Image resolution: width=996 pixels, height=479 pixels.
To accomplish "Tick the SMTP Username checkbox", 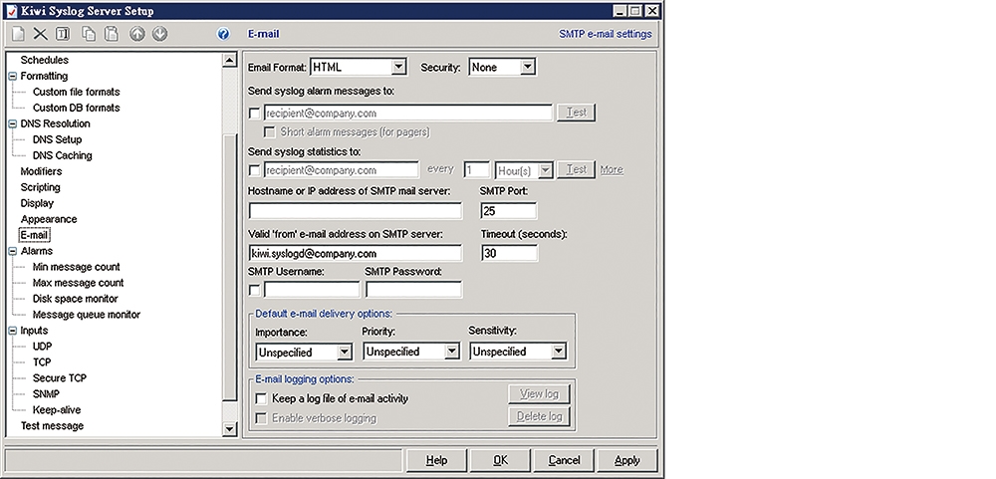I will (255, 291).
